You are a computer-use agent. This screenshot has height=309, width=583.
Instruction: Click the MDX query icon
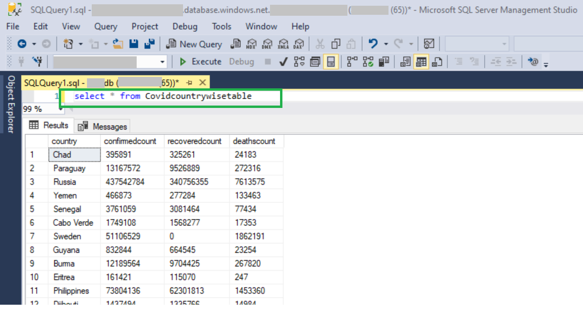point(251,44)
